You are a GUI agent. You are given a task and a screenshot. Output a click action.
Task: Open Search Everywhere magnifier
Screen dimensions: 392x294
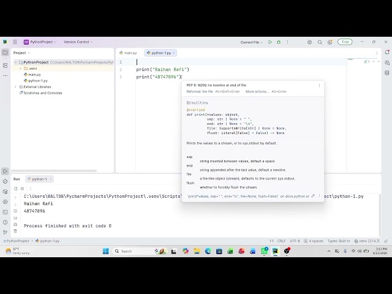click(x=320, y=42)
